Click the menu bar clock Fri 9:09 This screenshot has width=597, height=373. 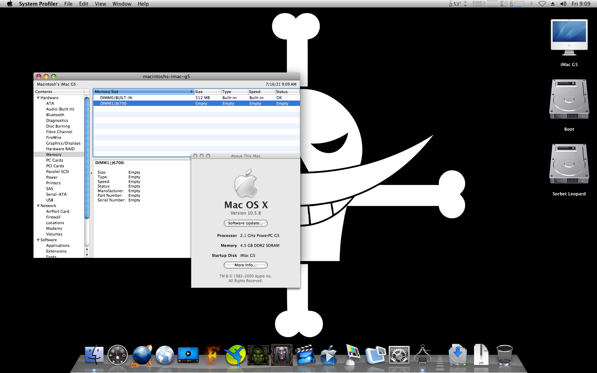[x=581, y=4]
